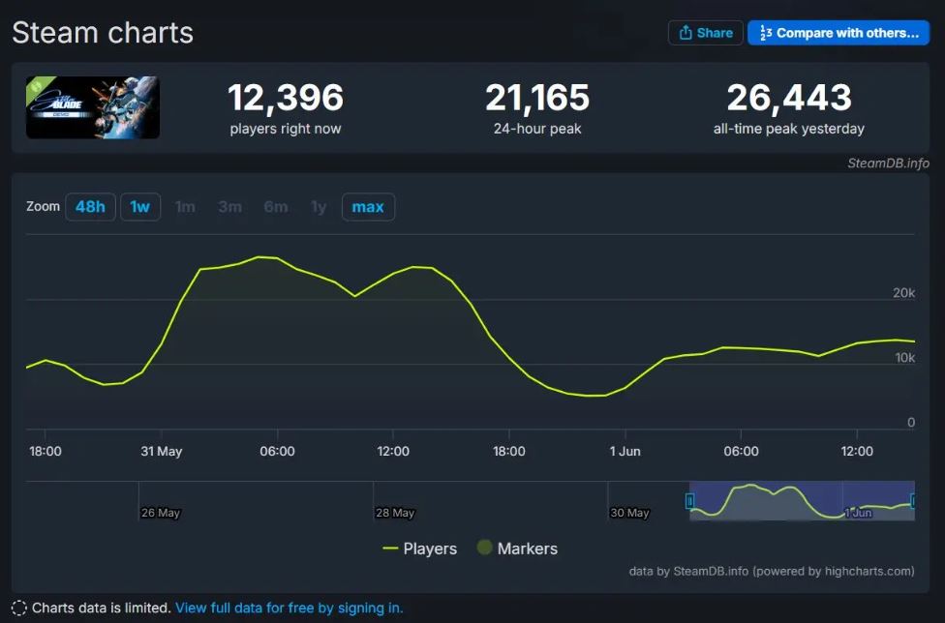Select the disabled 6m zoom option
Screen dimensions: 945x623
tap(276, 207)
